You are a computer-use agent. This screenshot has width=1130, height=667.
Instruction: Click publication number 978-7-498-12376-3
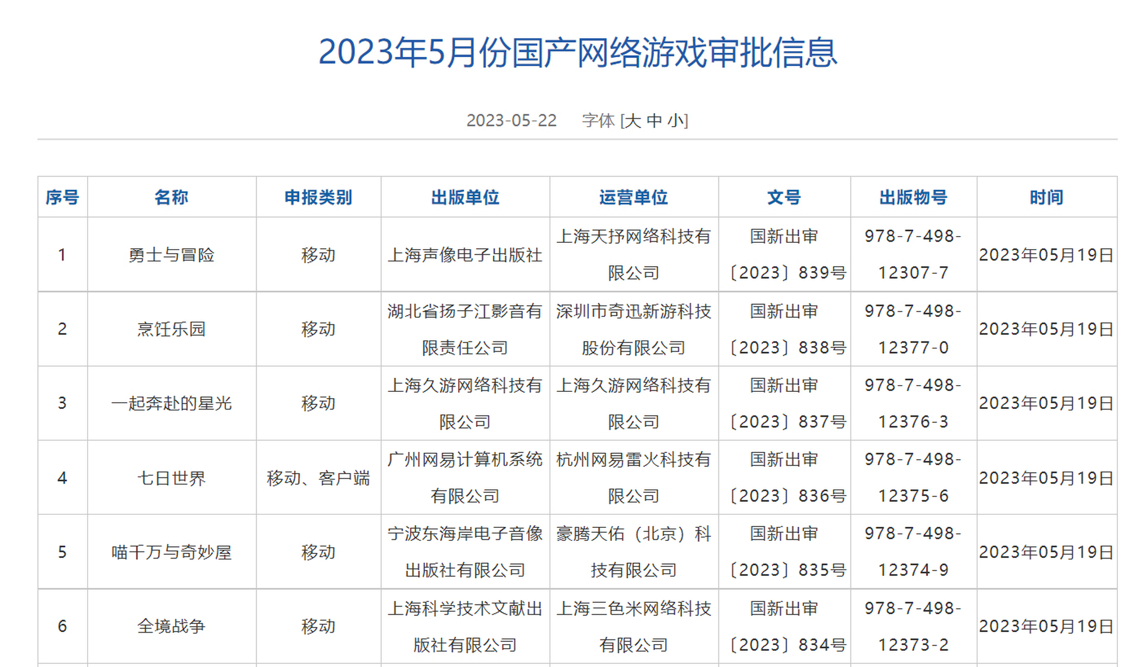point(913,403)
